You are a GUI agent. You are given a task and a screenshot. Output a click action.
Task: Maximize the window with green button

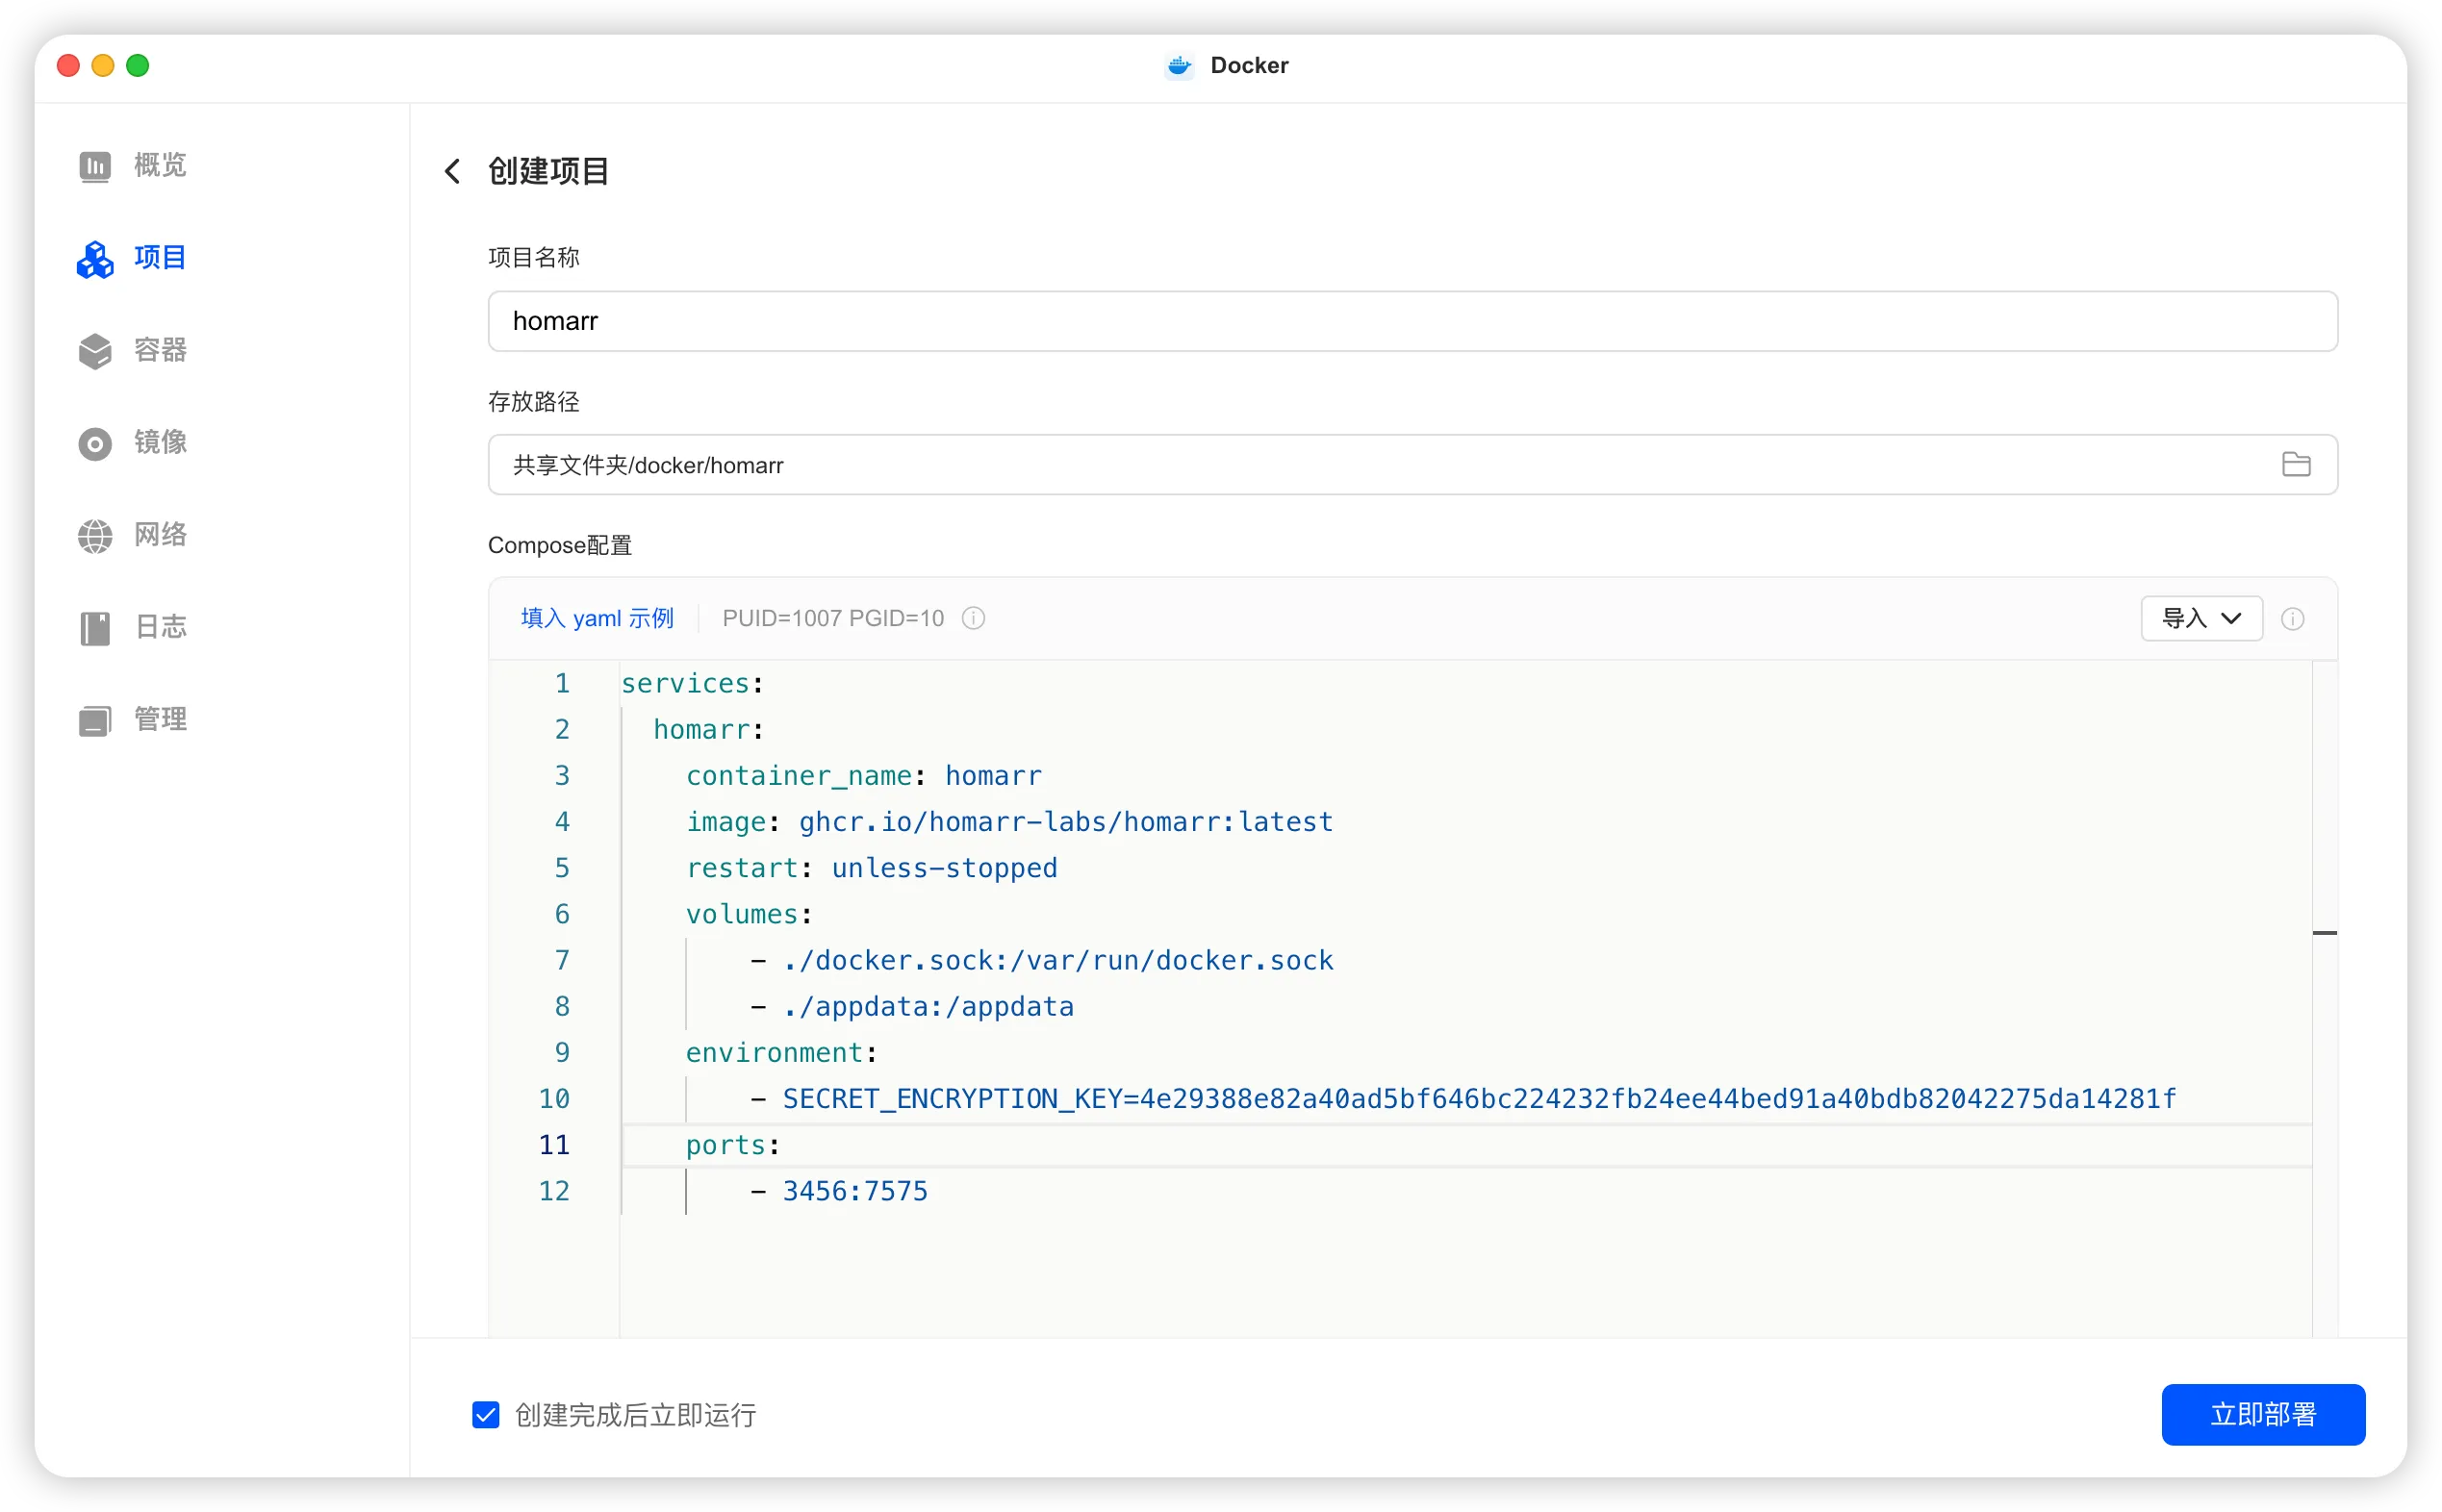click(x=138, y=66)
